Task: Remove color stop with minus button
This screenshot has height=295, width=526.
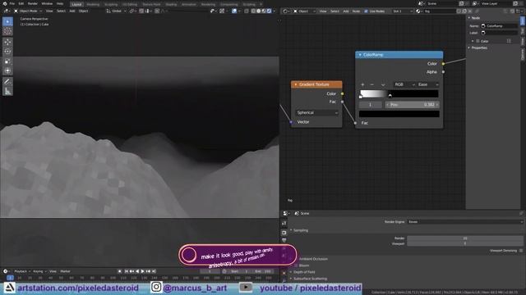Action: tap(371, 84)
